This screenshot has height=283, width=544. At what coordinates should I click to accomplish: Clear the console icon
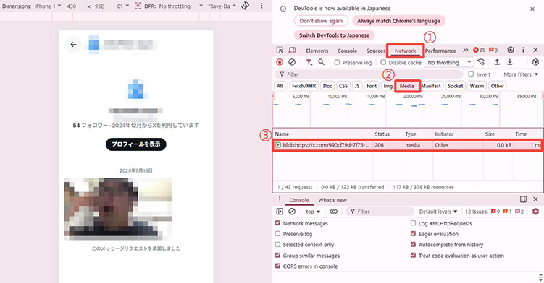(x=292, y=212)
